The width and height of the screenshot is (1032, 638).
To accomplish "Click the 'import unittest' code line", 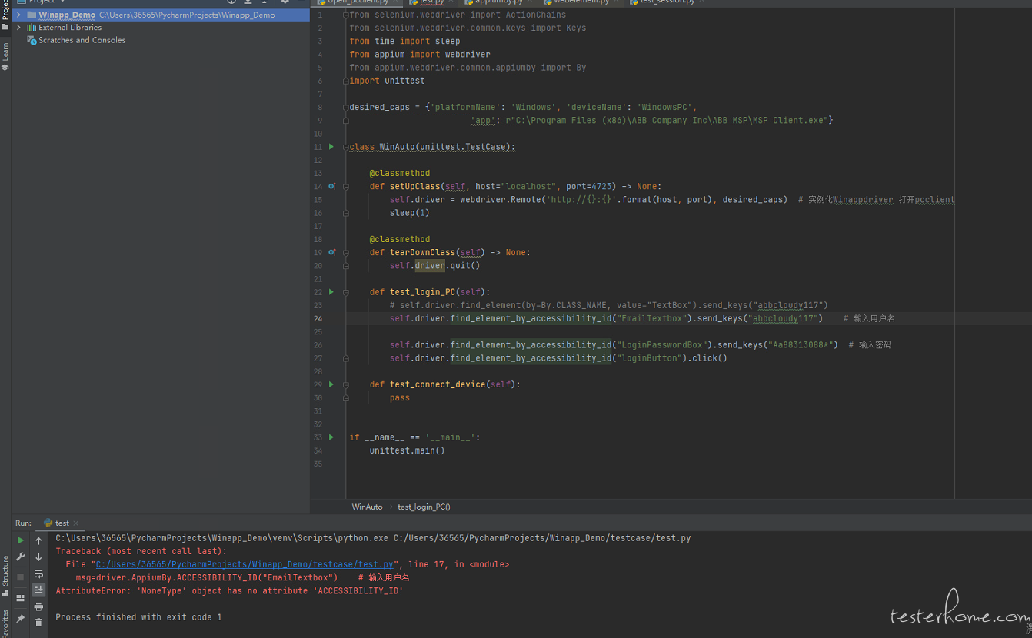I will click(x=387, y=81).
